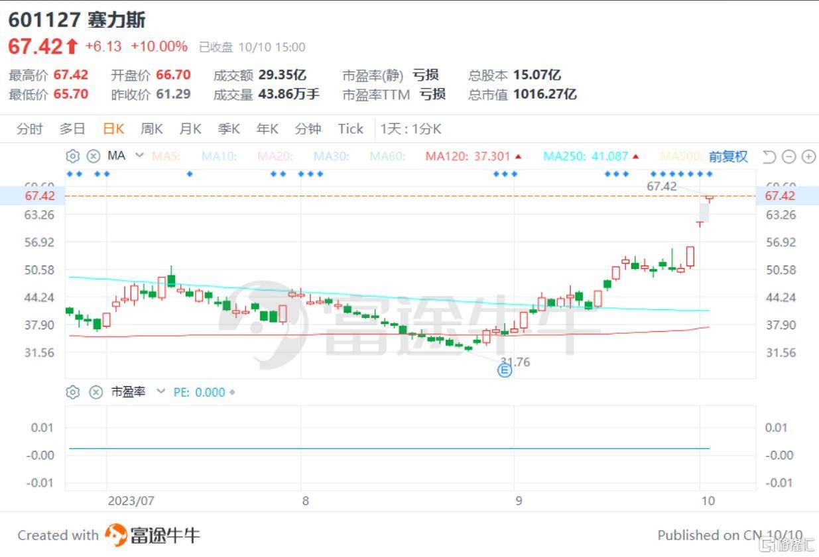Image resolution: width=819 pixels, height=557 pixels.
Task: Click the chart reset arrow icon
Action: 769,156
